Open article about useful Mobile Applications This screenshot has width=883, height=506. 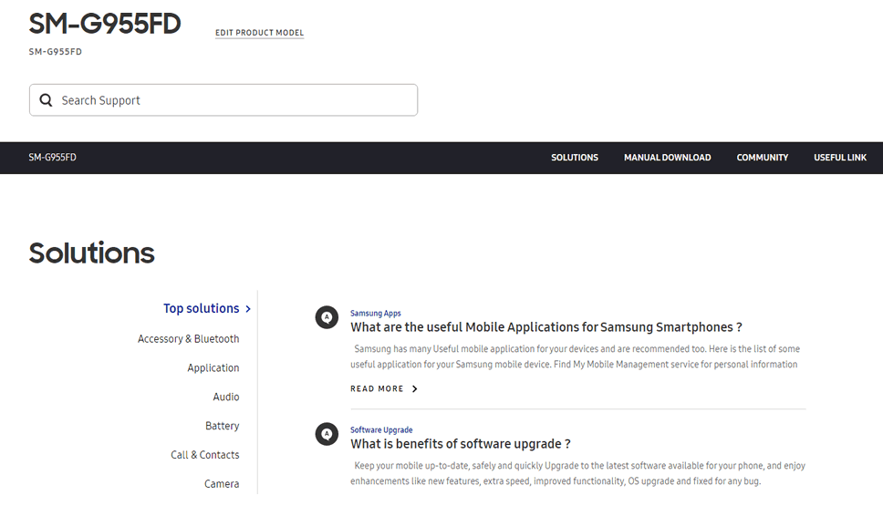[546, 327]
